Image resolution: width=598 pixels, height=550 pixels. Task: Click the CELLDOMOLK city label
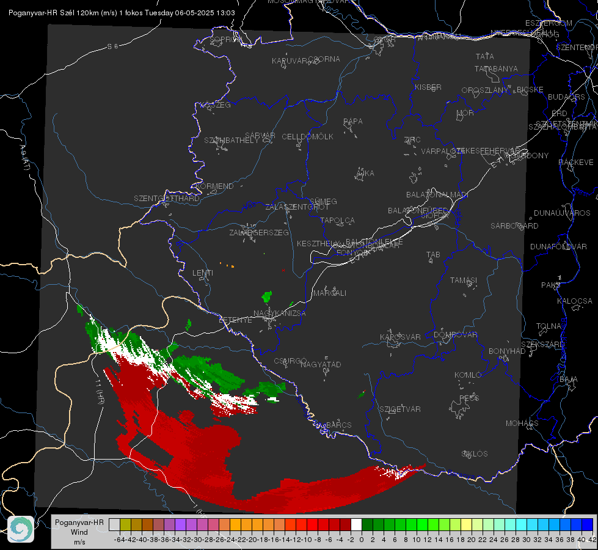click(307, 137)
